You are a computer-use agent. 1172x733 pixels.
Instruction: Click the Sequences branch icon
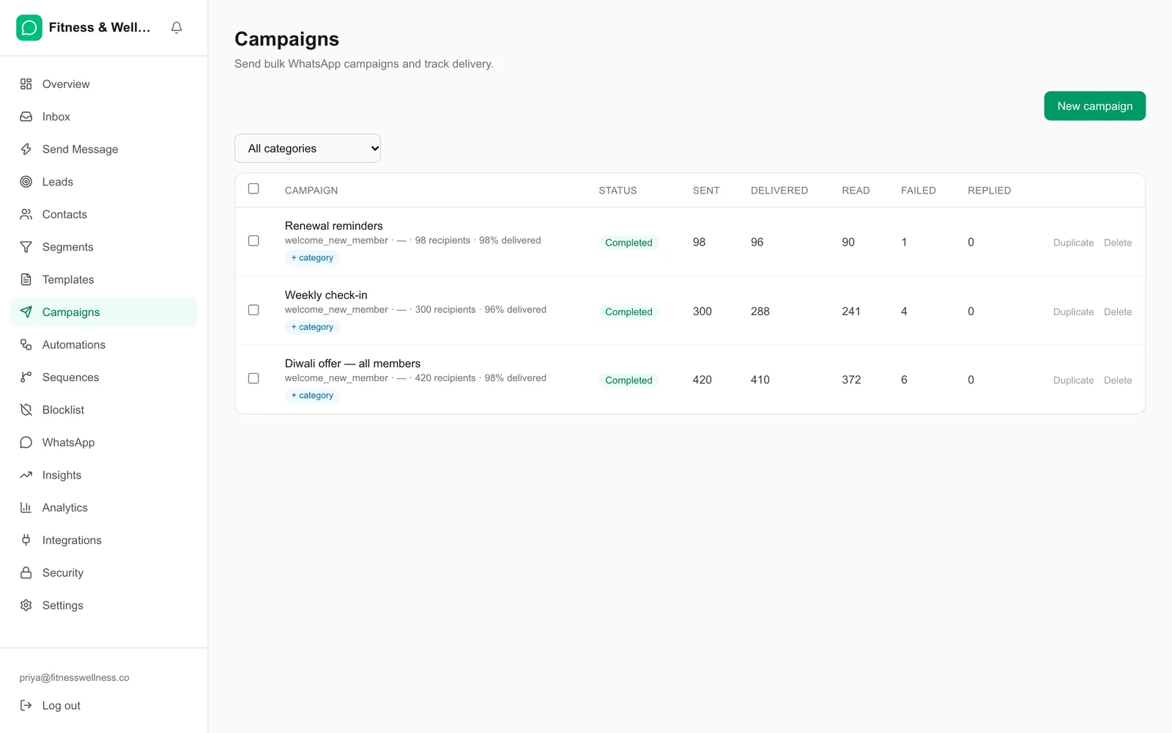coord(26,377)
